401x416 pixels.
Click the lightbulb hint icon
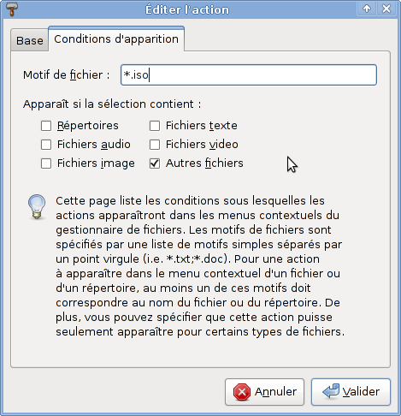37,207
